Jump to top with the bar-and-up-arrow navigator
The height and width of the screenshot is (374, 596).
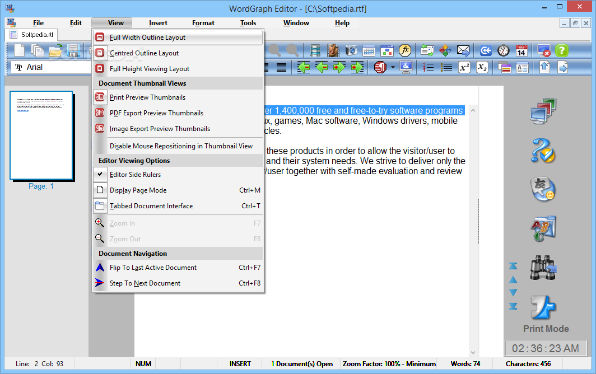[x=513, y=266]
